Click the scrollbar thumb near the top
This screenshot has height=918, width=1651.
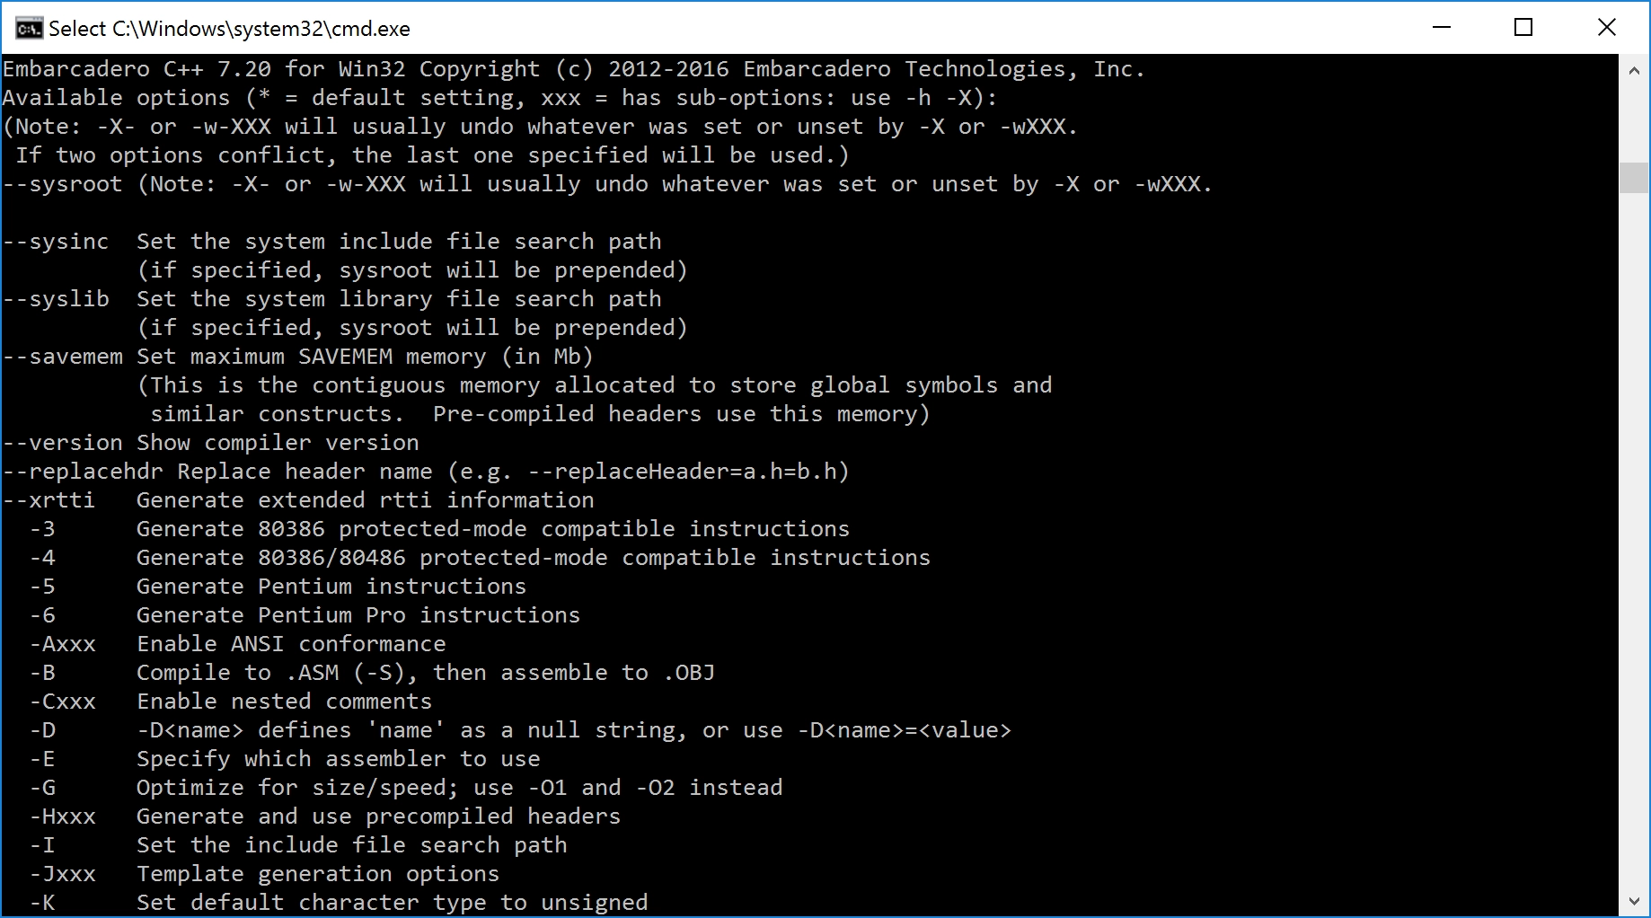click(1633, 177)
